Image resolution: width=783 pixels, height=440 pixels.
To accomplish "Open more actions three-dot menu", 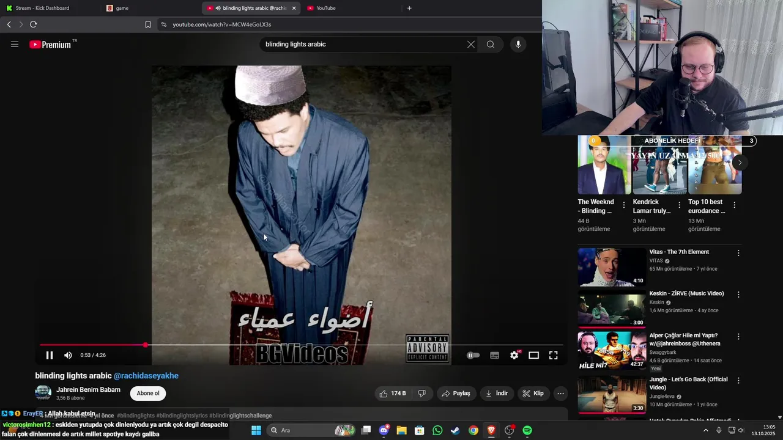I will [560, 394].
